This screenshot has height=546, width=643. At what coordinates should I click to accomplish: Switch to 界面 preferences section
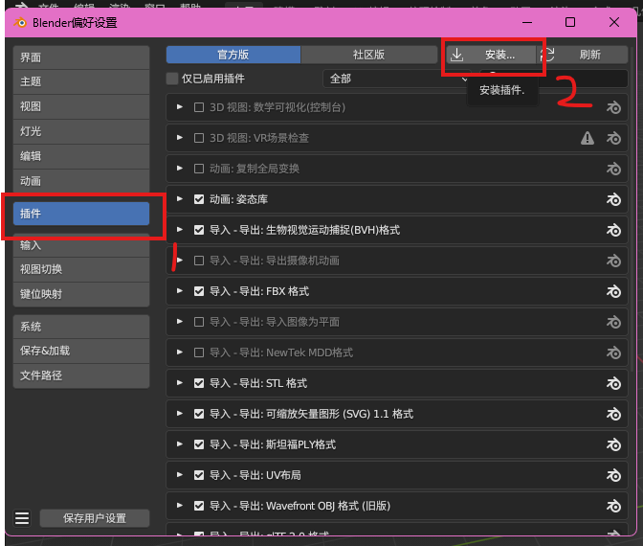[81, 57]
